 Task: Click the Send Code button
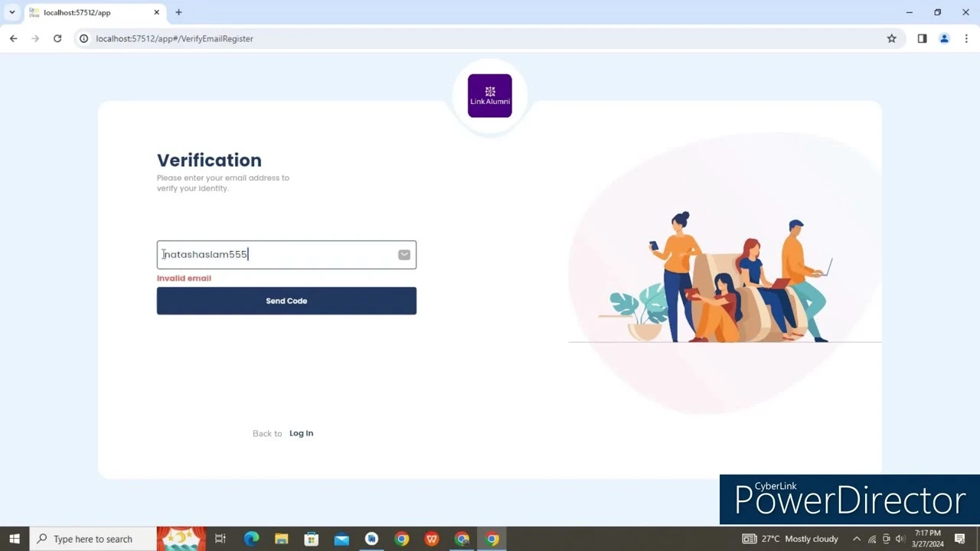(x=286, y=301)
